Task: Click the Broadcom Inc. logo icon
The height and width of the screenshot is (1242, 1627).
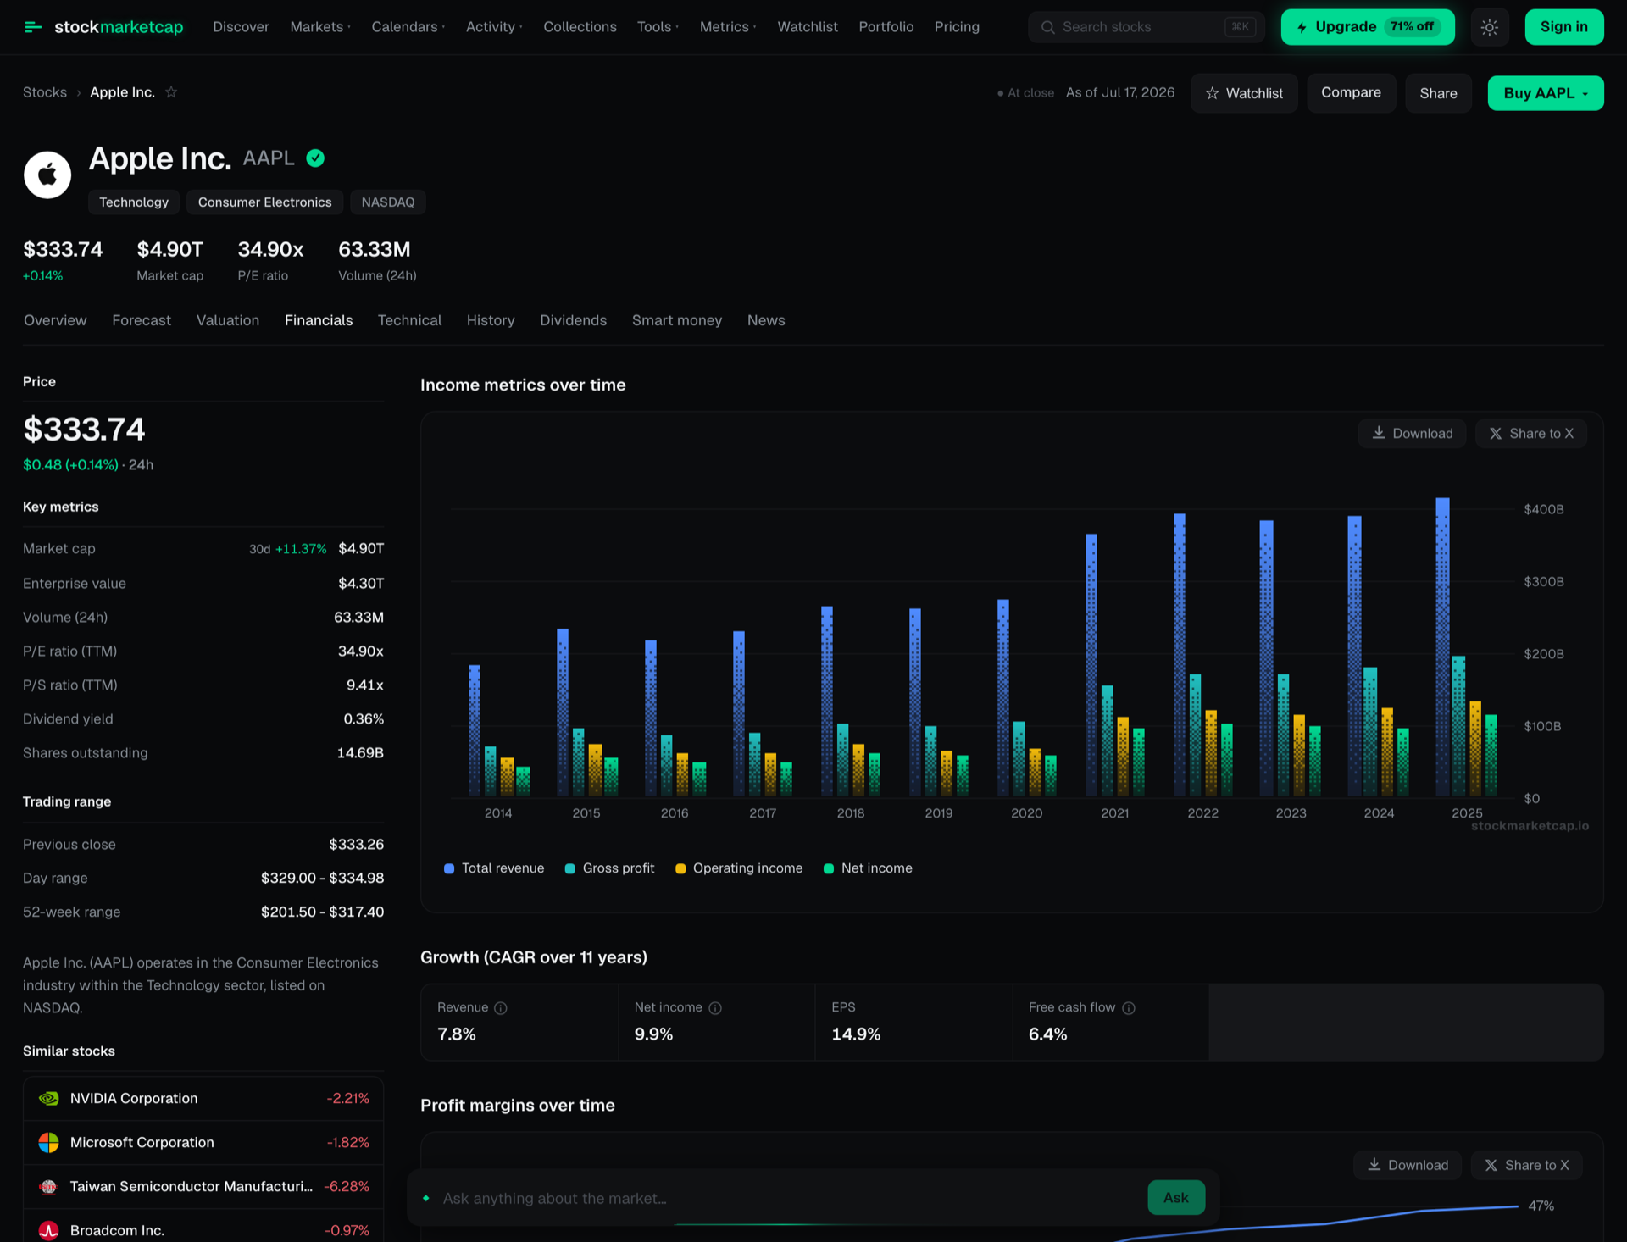Action: tap(49, 1231)
